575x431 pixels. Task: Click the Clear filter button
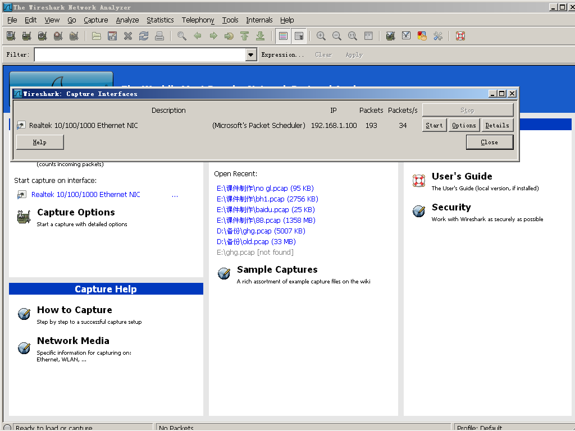click(323, 55)
